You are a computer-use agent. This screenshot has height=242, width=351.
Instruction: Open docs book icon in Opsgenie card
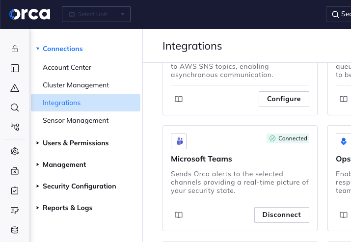344,215
